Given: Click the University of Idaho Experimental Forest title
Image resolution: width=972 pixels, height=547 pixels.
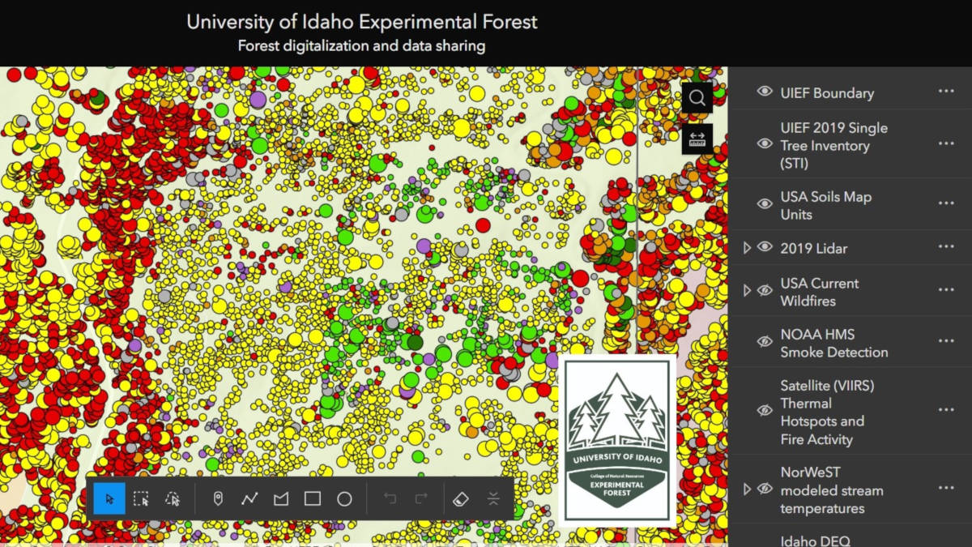Looking at the screenshot, I should (362, 22).
